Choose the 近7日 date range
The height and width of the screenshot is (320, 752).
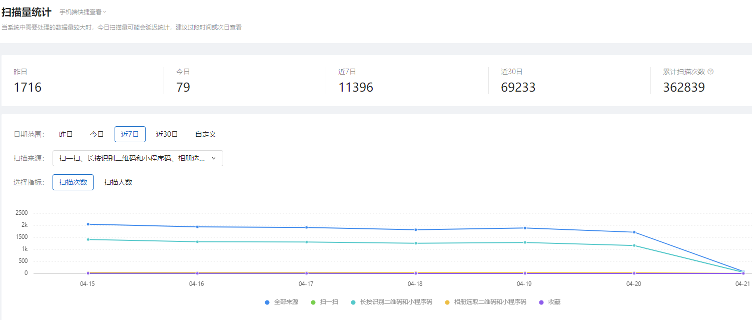click(130, 134)
